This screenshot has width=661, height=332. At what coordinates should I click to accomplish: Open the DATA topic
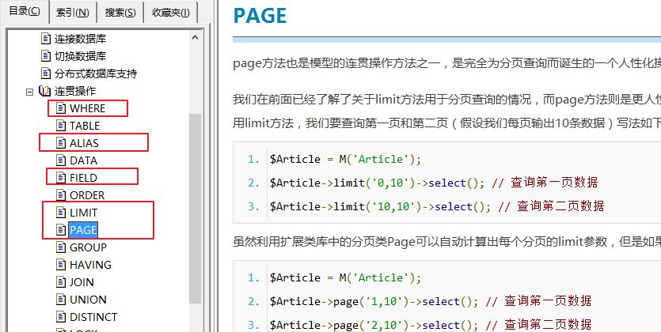point(83,160)
